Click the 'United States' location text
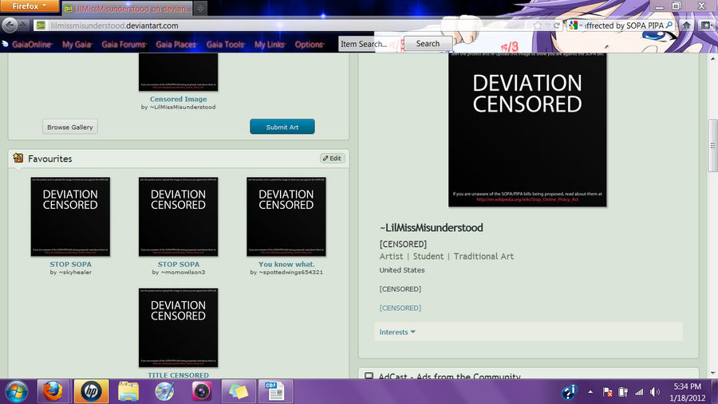The width and height of the screenshot is (718, 404). (x=402, y=270)
